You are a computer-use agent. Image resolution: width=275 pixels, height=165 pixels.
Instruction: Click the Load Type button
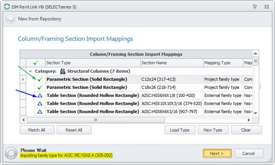tap(180, 130)
